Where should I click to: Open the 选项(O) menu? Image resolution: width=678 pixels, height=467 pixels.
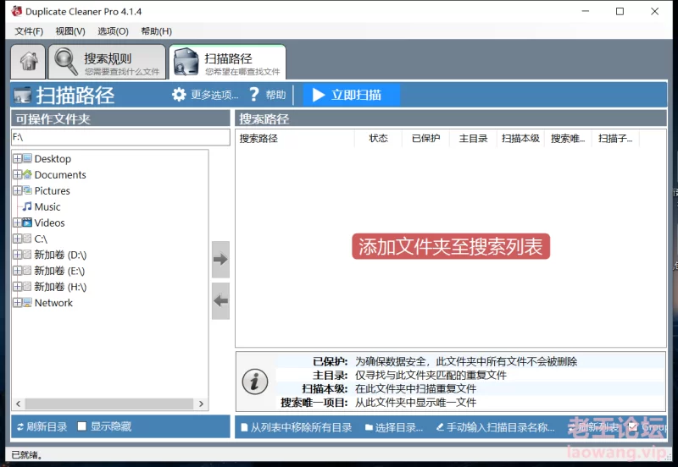click(113, 31)
